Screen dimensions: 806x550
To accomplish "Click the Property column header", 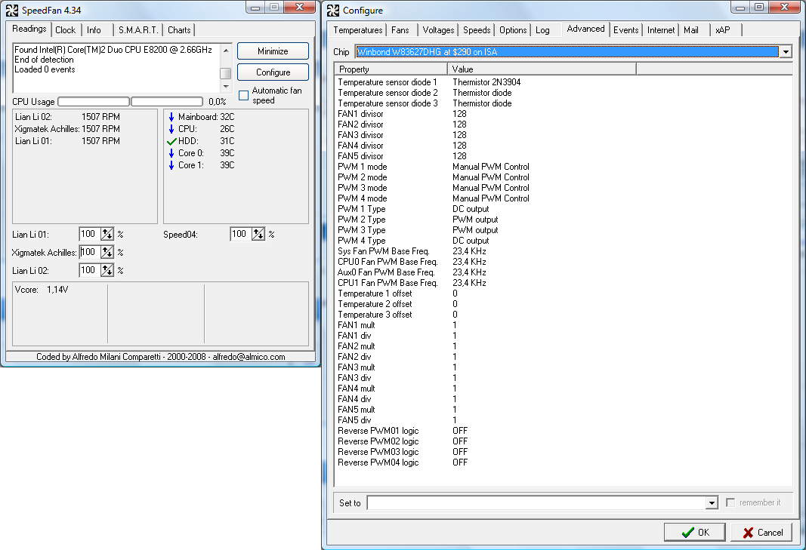I will [391, 69].
